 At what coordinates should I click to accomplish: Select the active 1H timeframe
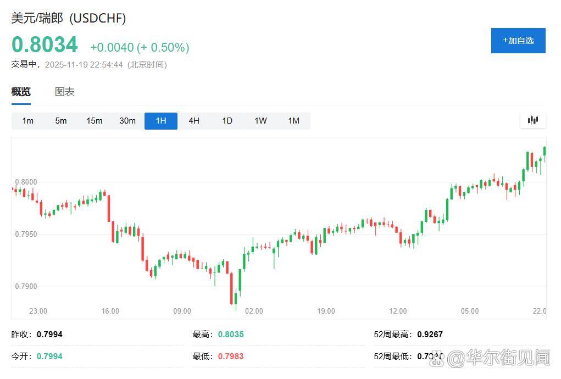(160, 121)
